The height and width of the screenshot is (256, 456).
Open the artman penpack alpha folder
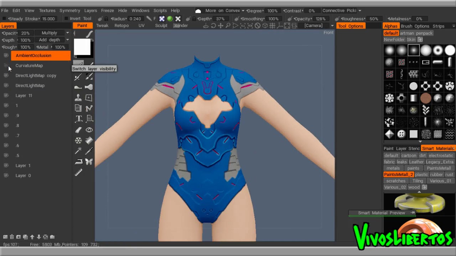pyautogui.click(x=416, y=33)
